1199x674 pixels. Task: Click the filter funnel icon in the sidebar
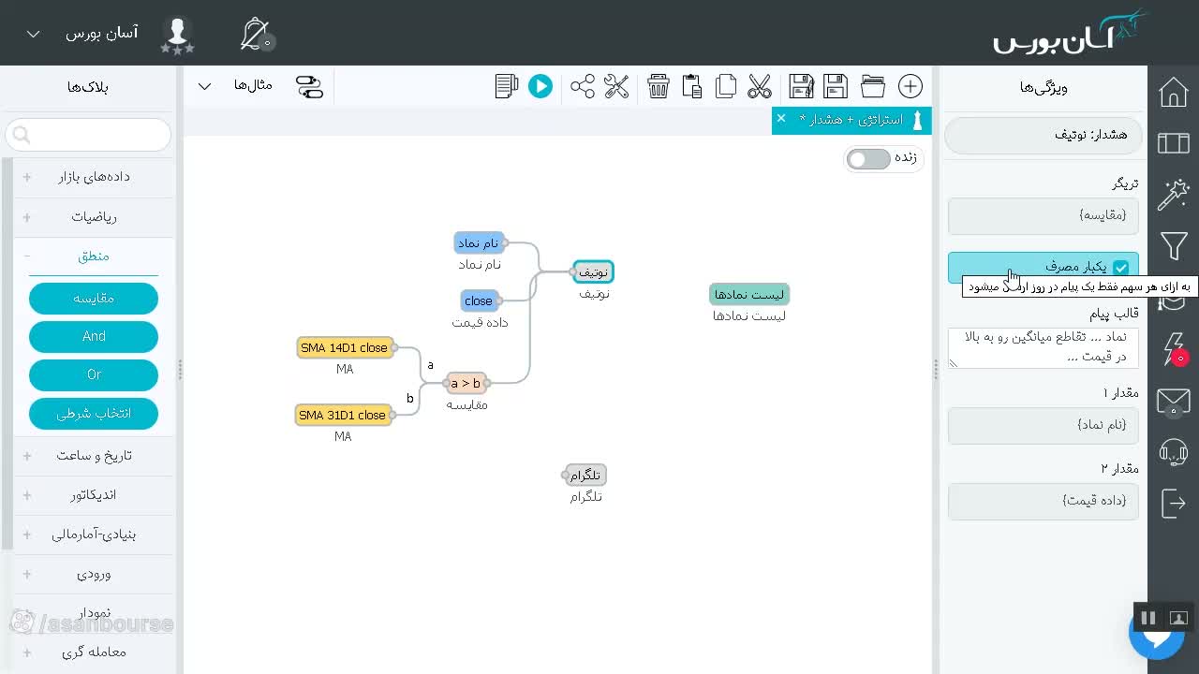pos(1174,246)
